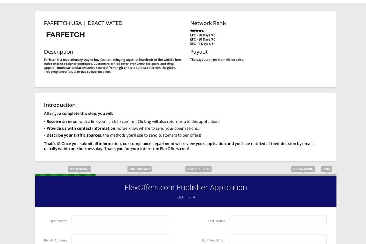Screen dimensions: 366x244
Task: Click the second star in the rating row
Action: pos(194,30)
